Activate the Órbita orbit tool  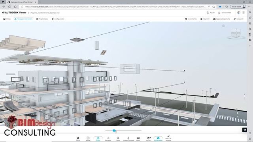[x=98, y=139]
